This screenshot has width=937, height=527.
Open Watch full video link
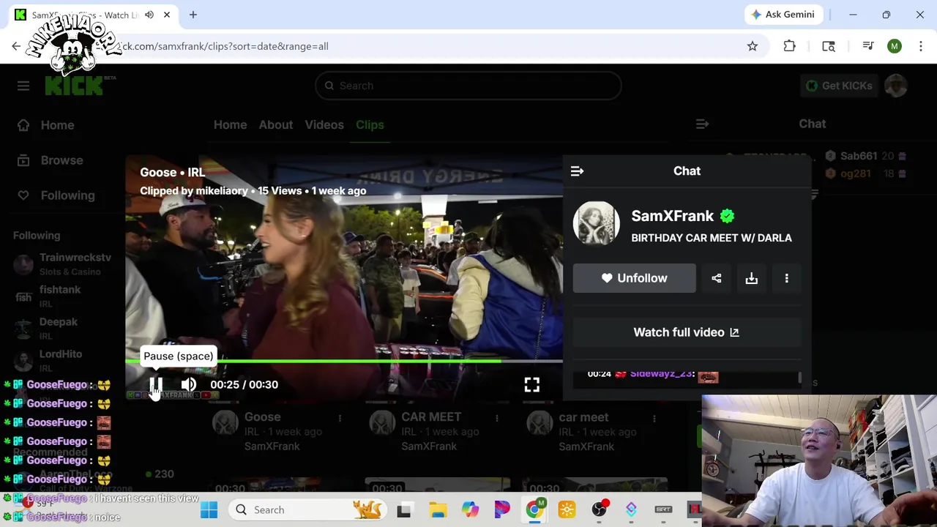(x=687, y=332)
